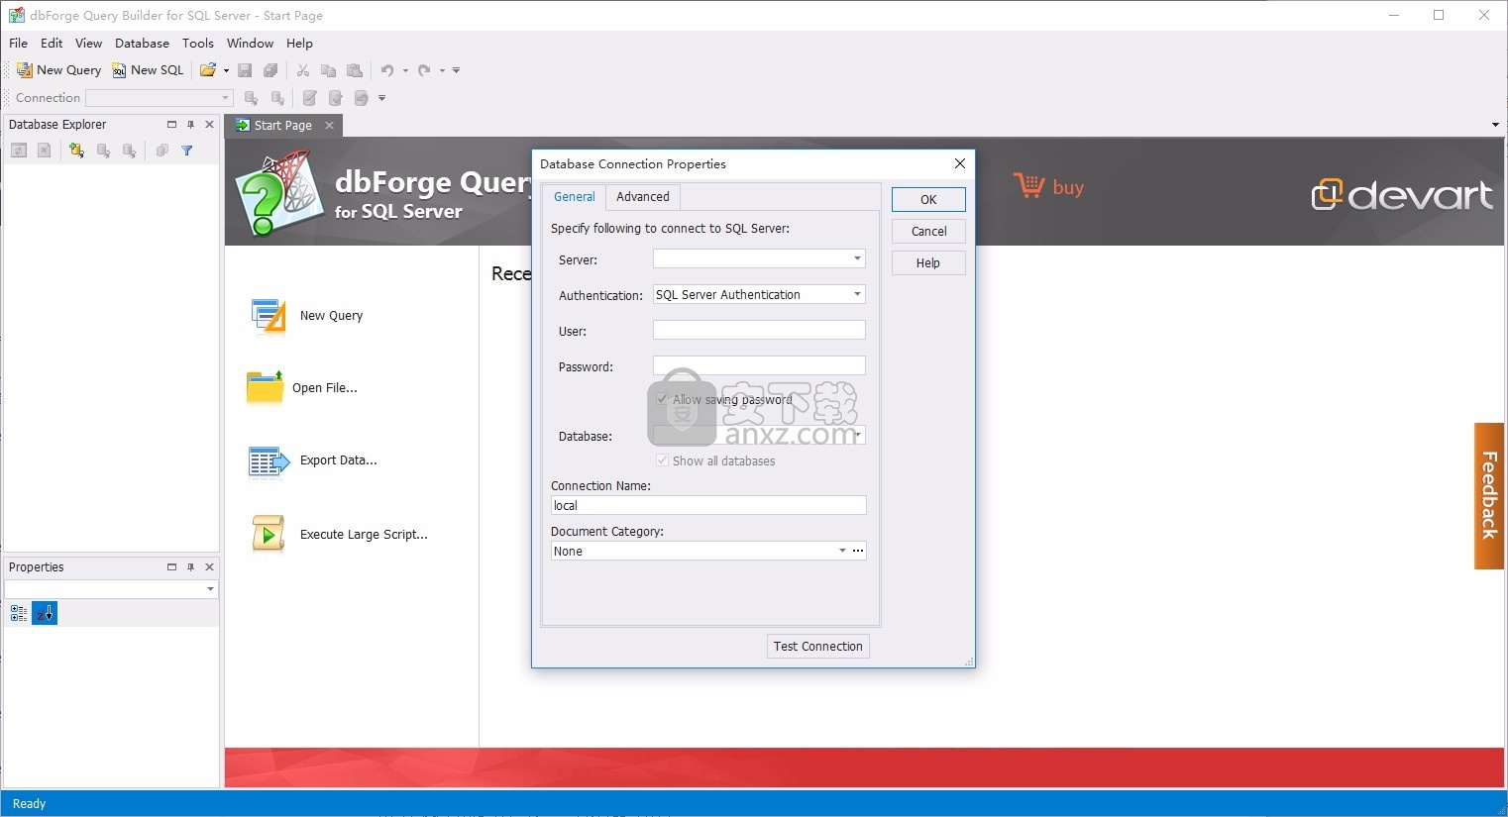The height and width of the screenshot is (817, 1508).
Task: Open the document tabs list dropdown arrow
Action: tap(1495, 125)
